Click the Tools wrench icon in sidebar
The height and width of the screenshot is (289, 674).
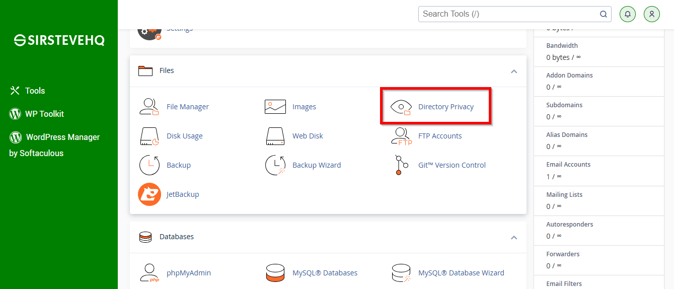(15, 91)
